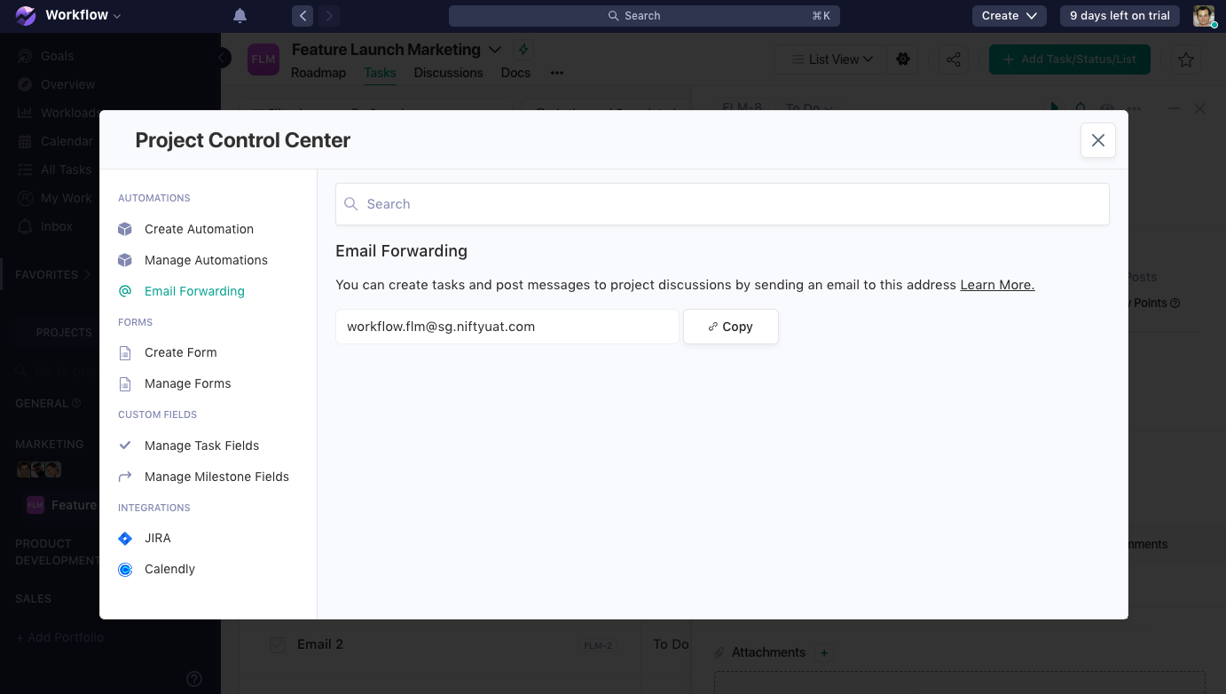Open the user profile avatar
This screenshot has height=694, width=1226.
[1204, 16]
